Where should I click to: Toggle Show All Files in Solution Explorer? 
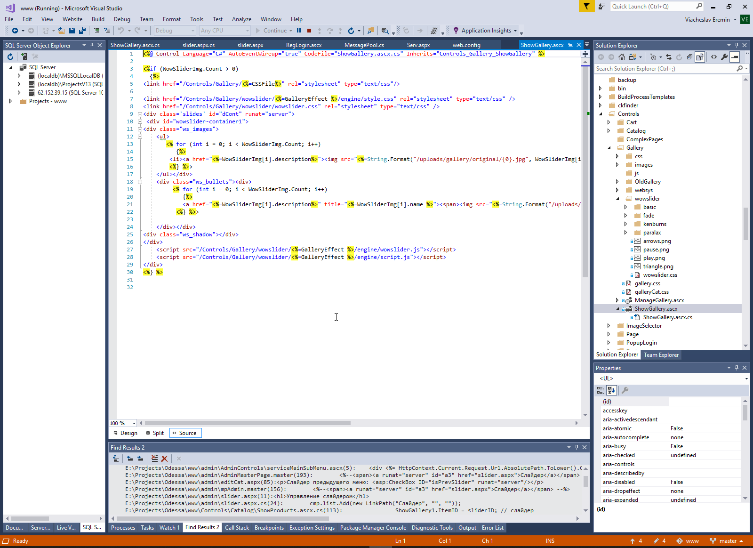[x=700, y=57]
